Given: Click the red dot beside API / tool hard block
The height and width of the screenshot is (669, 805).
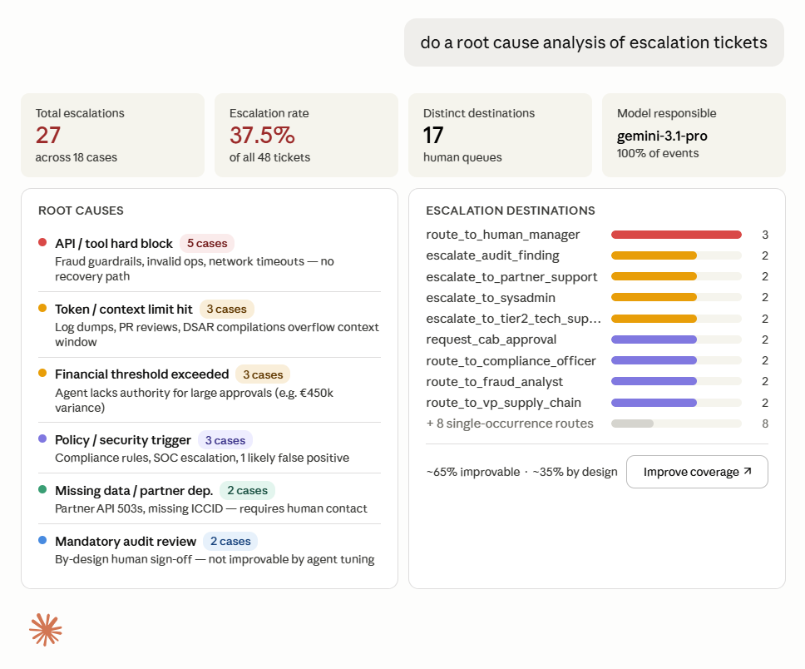Looking at the screenshot, I should (x=42, y=242).
